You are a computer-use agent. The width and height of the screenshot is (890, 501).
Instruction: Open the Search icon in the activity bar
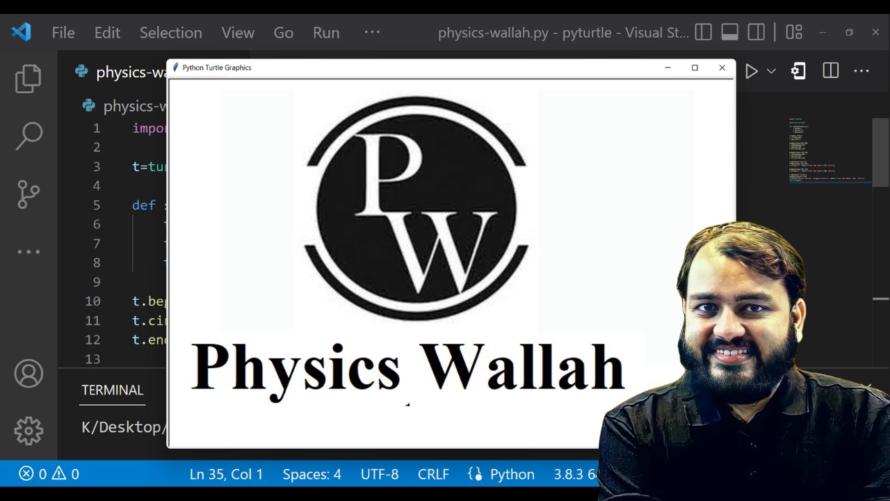tap(28, 136)
